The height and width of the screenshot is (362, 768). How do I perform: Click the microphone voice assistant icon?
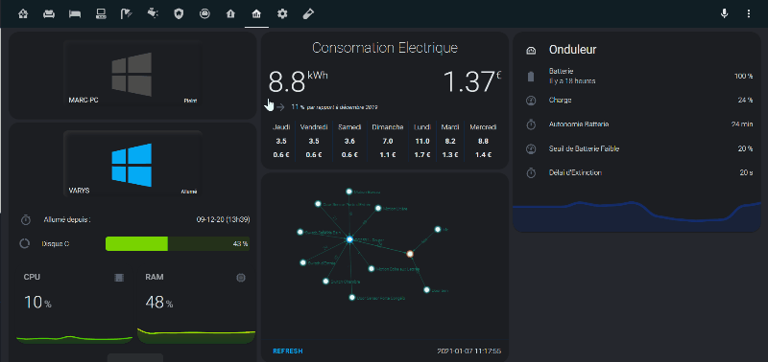(x=725, y=13)
